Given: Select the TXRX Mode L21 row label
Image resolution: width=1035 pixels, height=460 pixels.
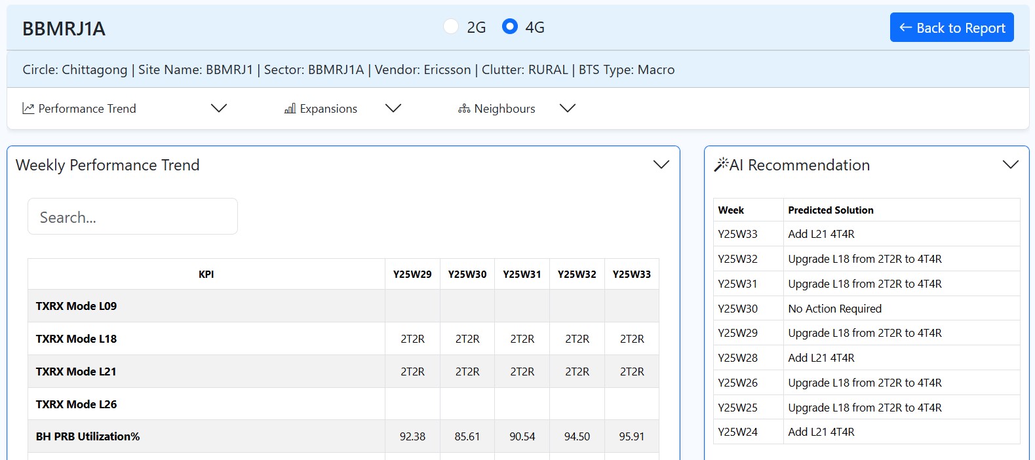Looking at the screenshot, I should (x=76, y=372).
